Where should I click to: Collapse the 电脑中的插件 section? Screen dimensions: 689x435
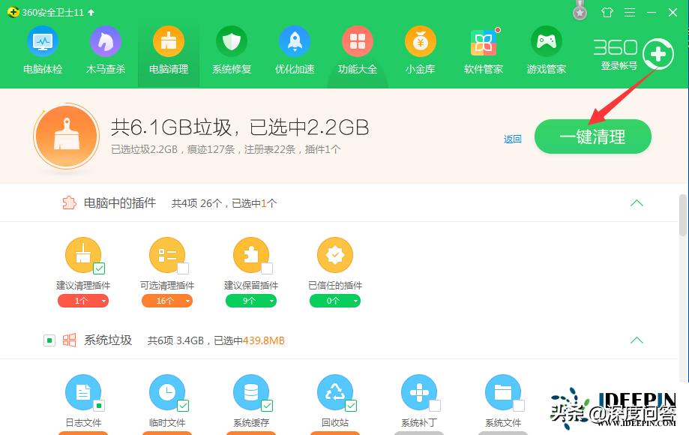pos(637,202)
